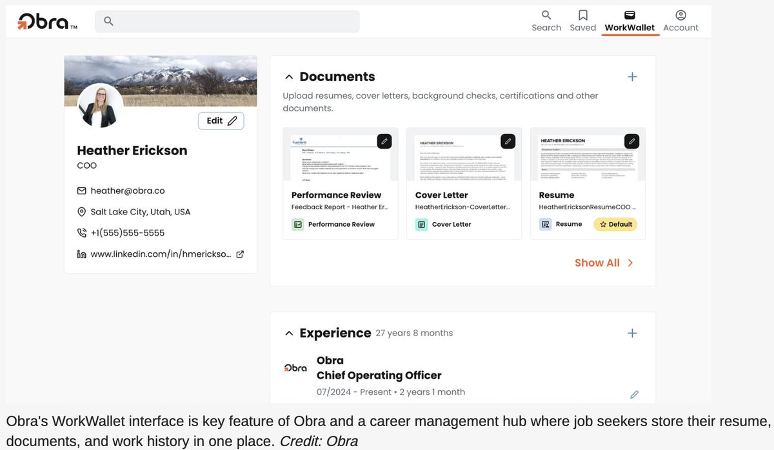774x450 pixels.
Task: Click the COO title under name
Action: [x=87, y=166]
